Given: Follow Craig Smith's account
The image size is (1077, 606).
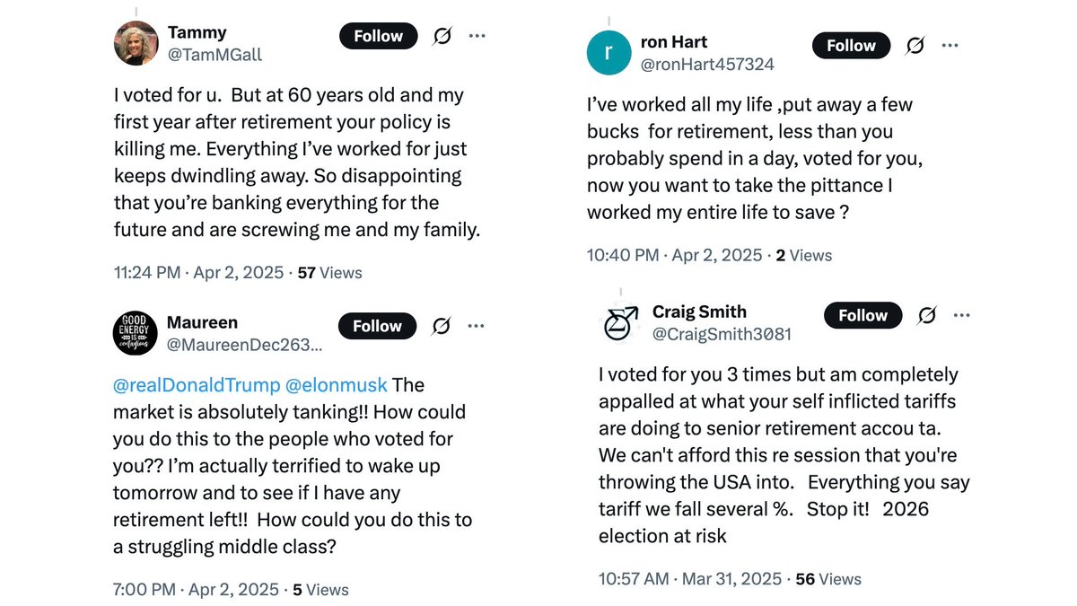Looking at the screenshot, I should click(862, 315).
